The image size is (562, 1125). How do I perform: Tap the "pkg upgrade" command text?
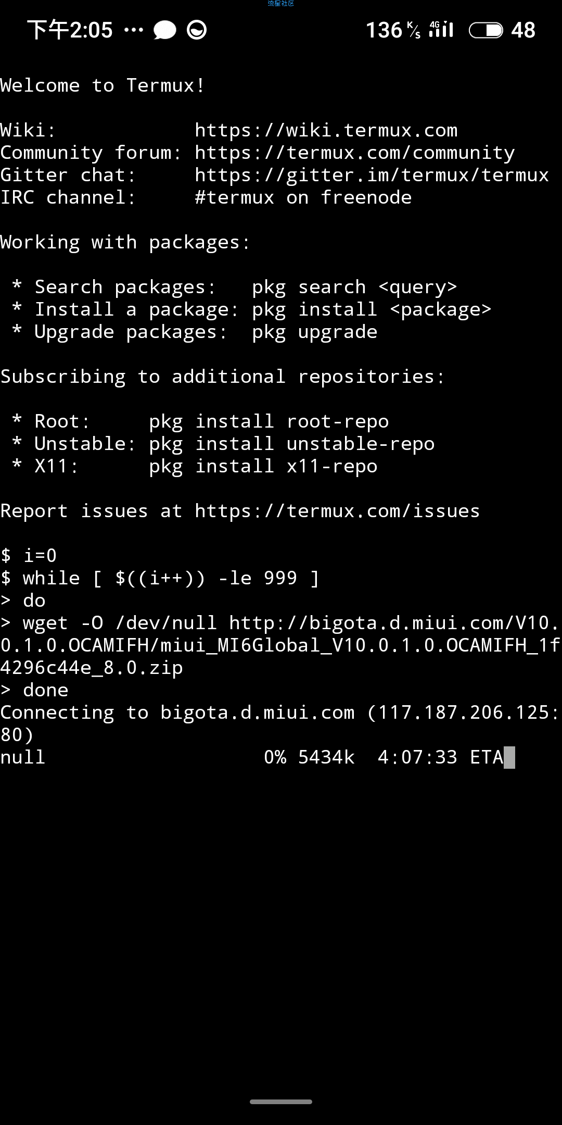click(x=314, y=332)
